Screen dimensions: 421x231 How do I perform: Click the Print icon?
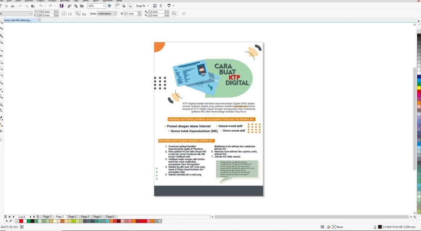point(13,6)
